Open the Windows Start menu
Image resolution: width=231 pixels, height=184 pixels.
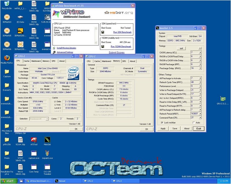[x=9, y=181]
